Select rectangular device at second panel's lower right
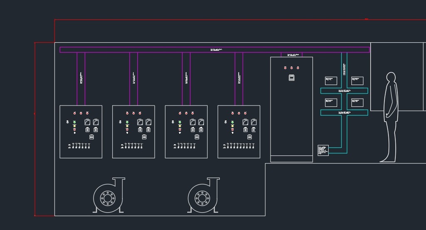Image resolution: width=426 pixels, height=230 pixels. 144,137
